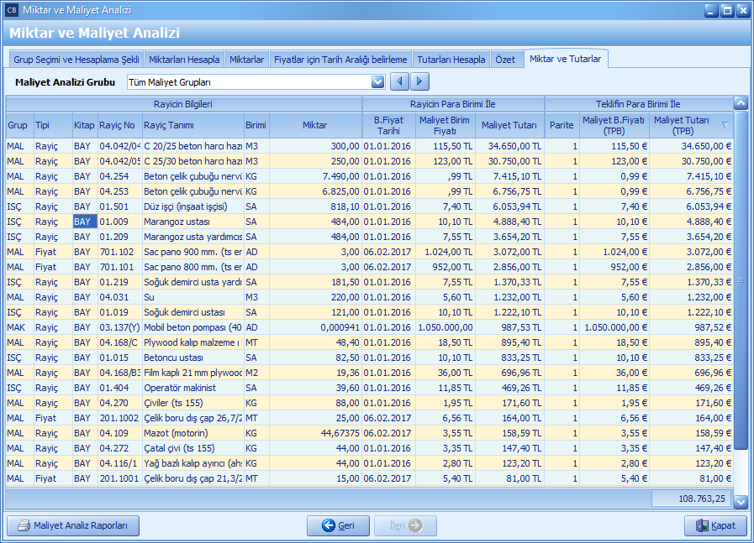Select the Grup Seçimi ve Hesaplama Şekli tab
Viewport: 754px width, 543px height.
pyautogui.click(x=76, y=60)
